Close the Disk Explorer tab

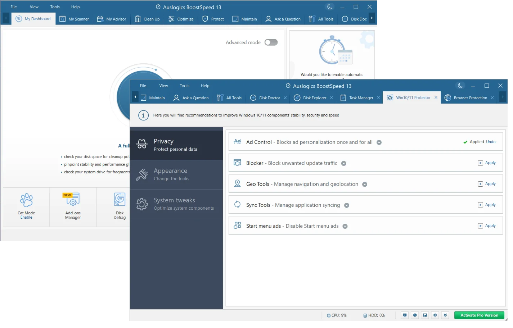(x=331, y=98)
